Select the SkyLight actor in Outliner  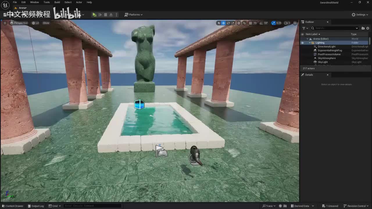click(323, 62)
